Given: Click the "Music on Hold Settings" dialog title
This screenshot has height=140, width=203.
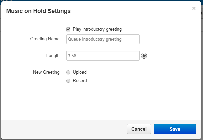Looking at the screenshot, I should 38,11.
